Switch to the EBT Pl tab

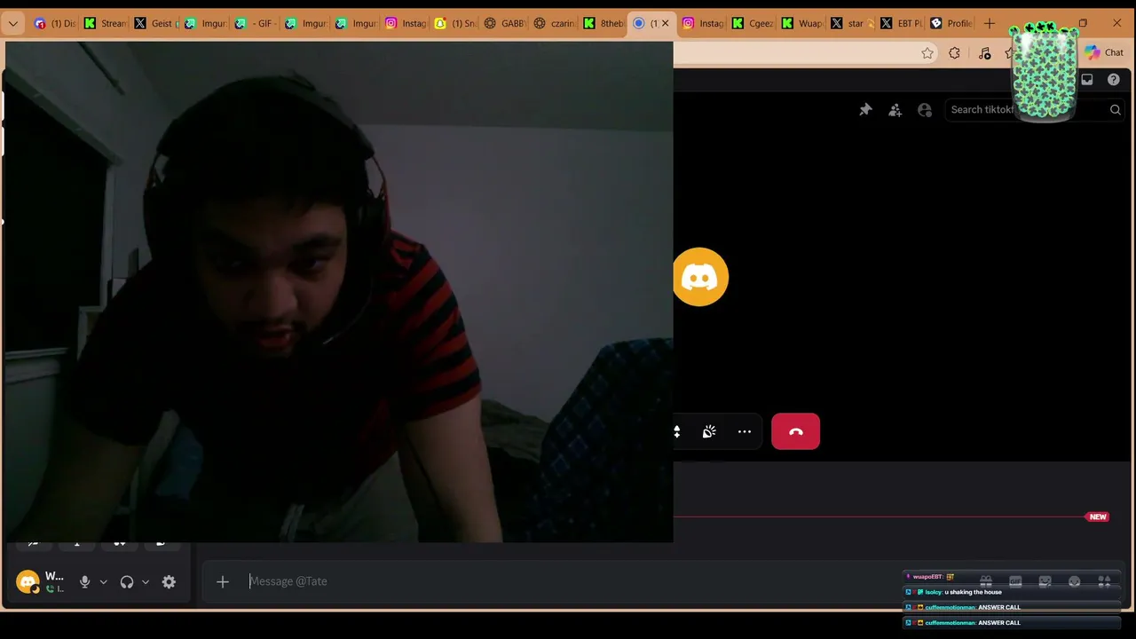(x=903, y=23)
